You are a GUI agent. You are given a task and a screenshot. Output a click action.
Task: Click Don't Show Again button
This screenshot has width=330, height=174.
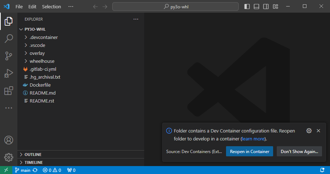click(299, 151)
